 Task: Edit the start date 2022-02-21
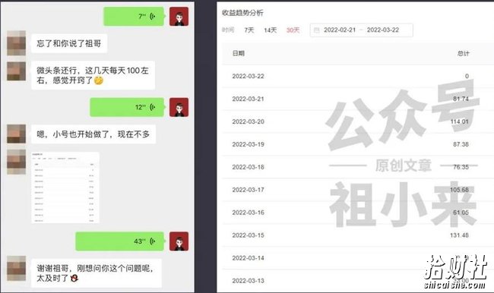(x=340, y=30)
